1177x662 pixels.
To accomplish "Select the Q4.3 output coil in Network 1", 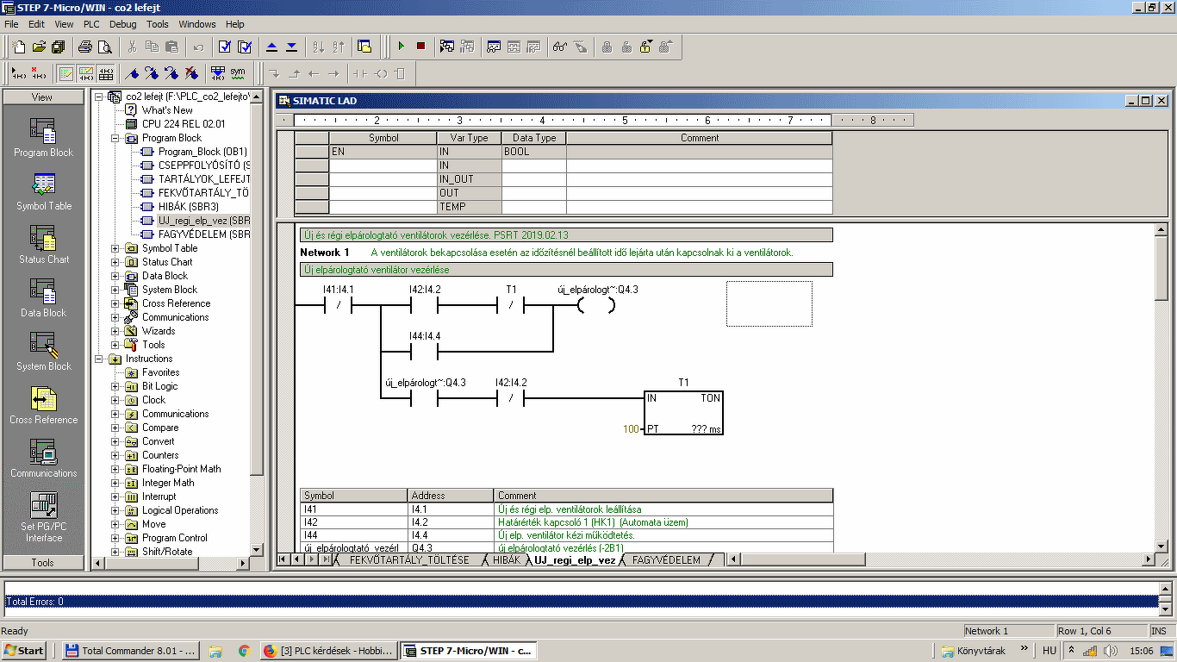I will [596, 305].
